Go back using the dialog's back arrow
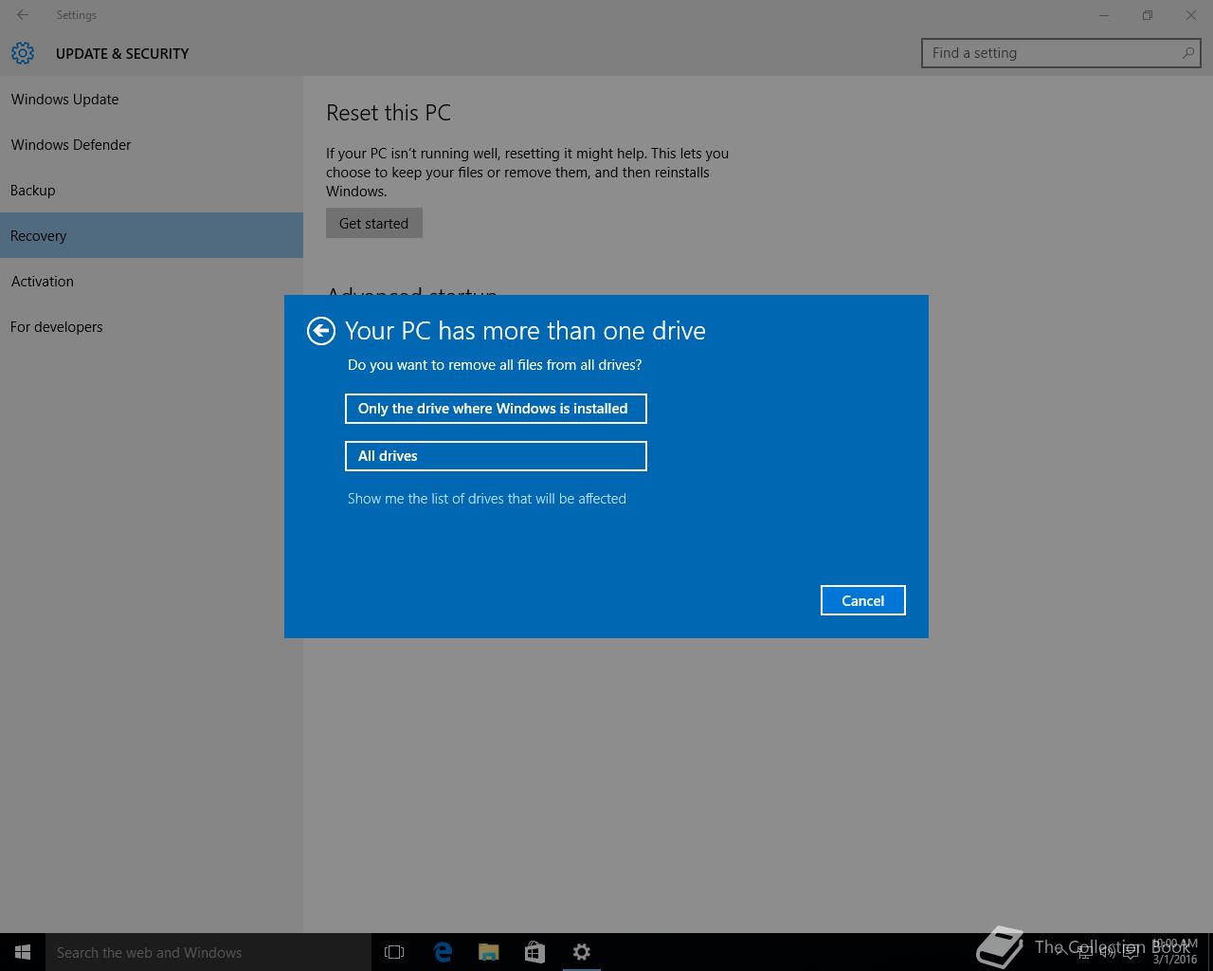Screen dimensions: 1213x971 (321, 330)
